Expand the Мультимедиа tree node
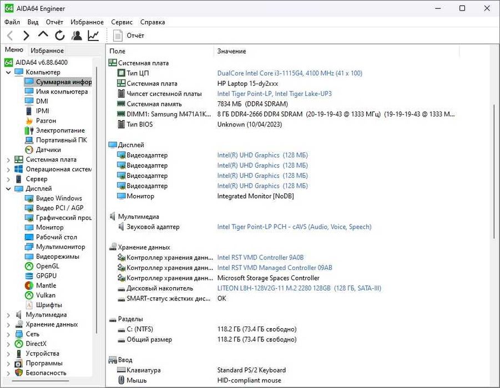 click(8, 315)
